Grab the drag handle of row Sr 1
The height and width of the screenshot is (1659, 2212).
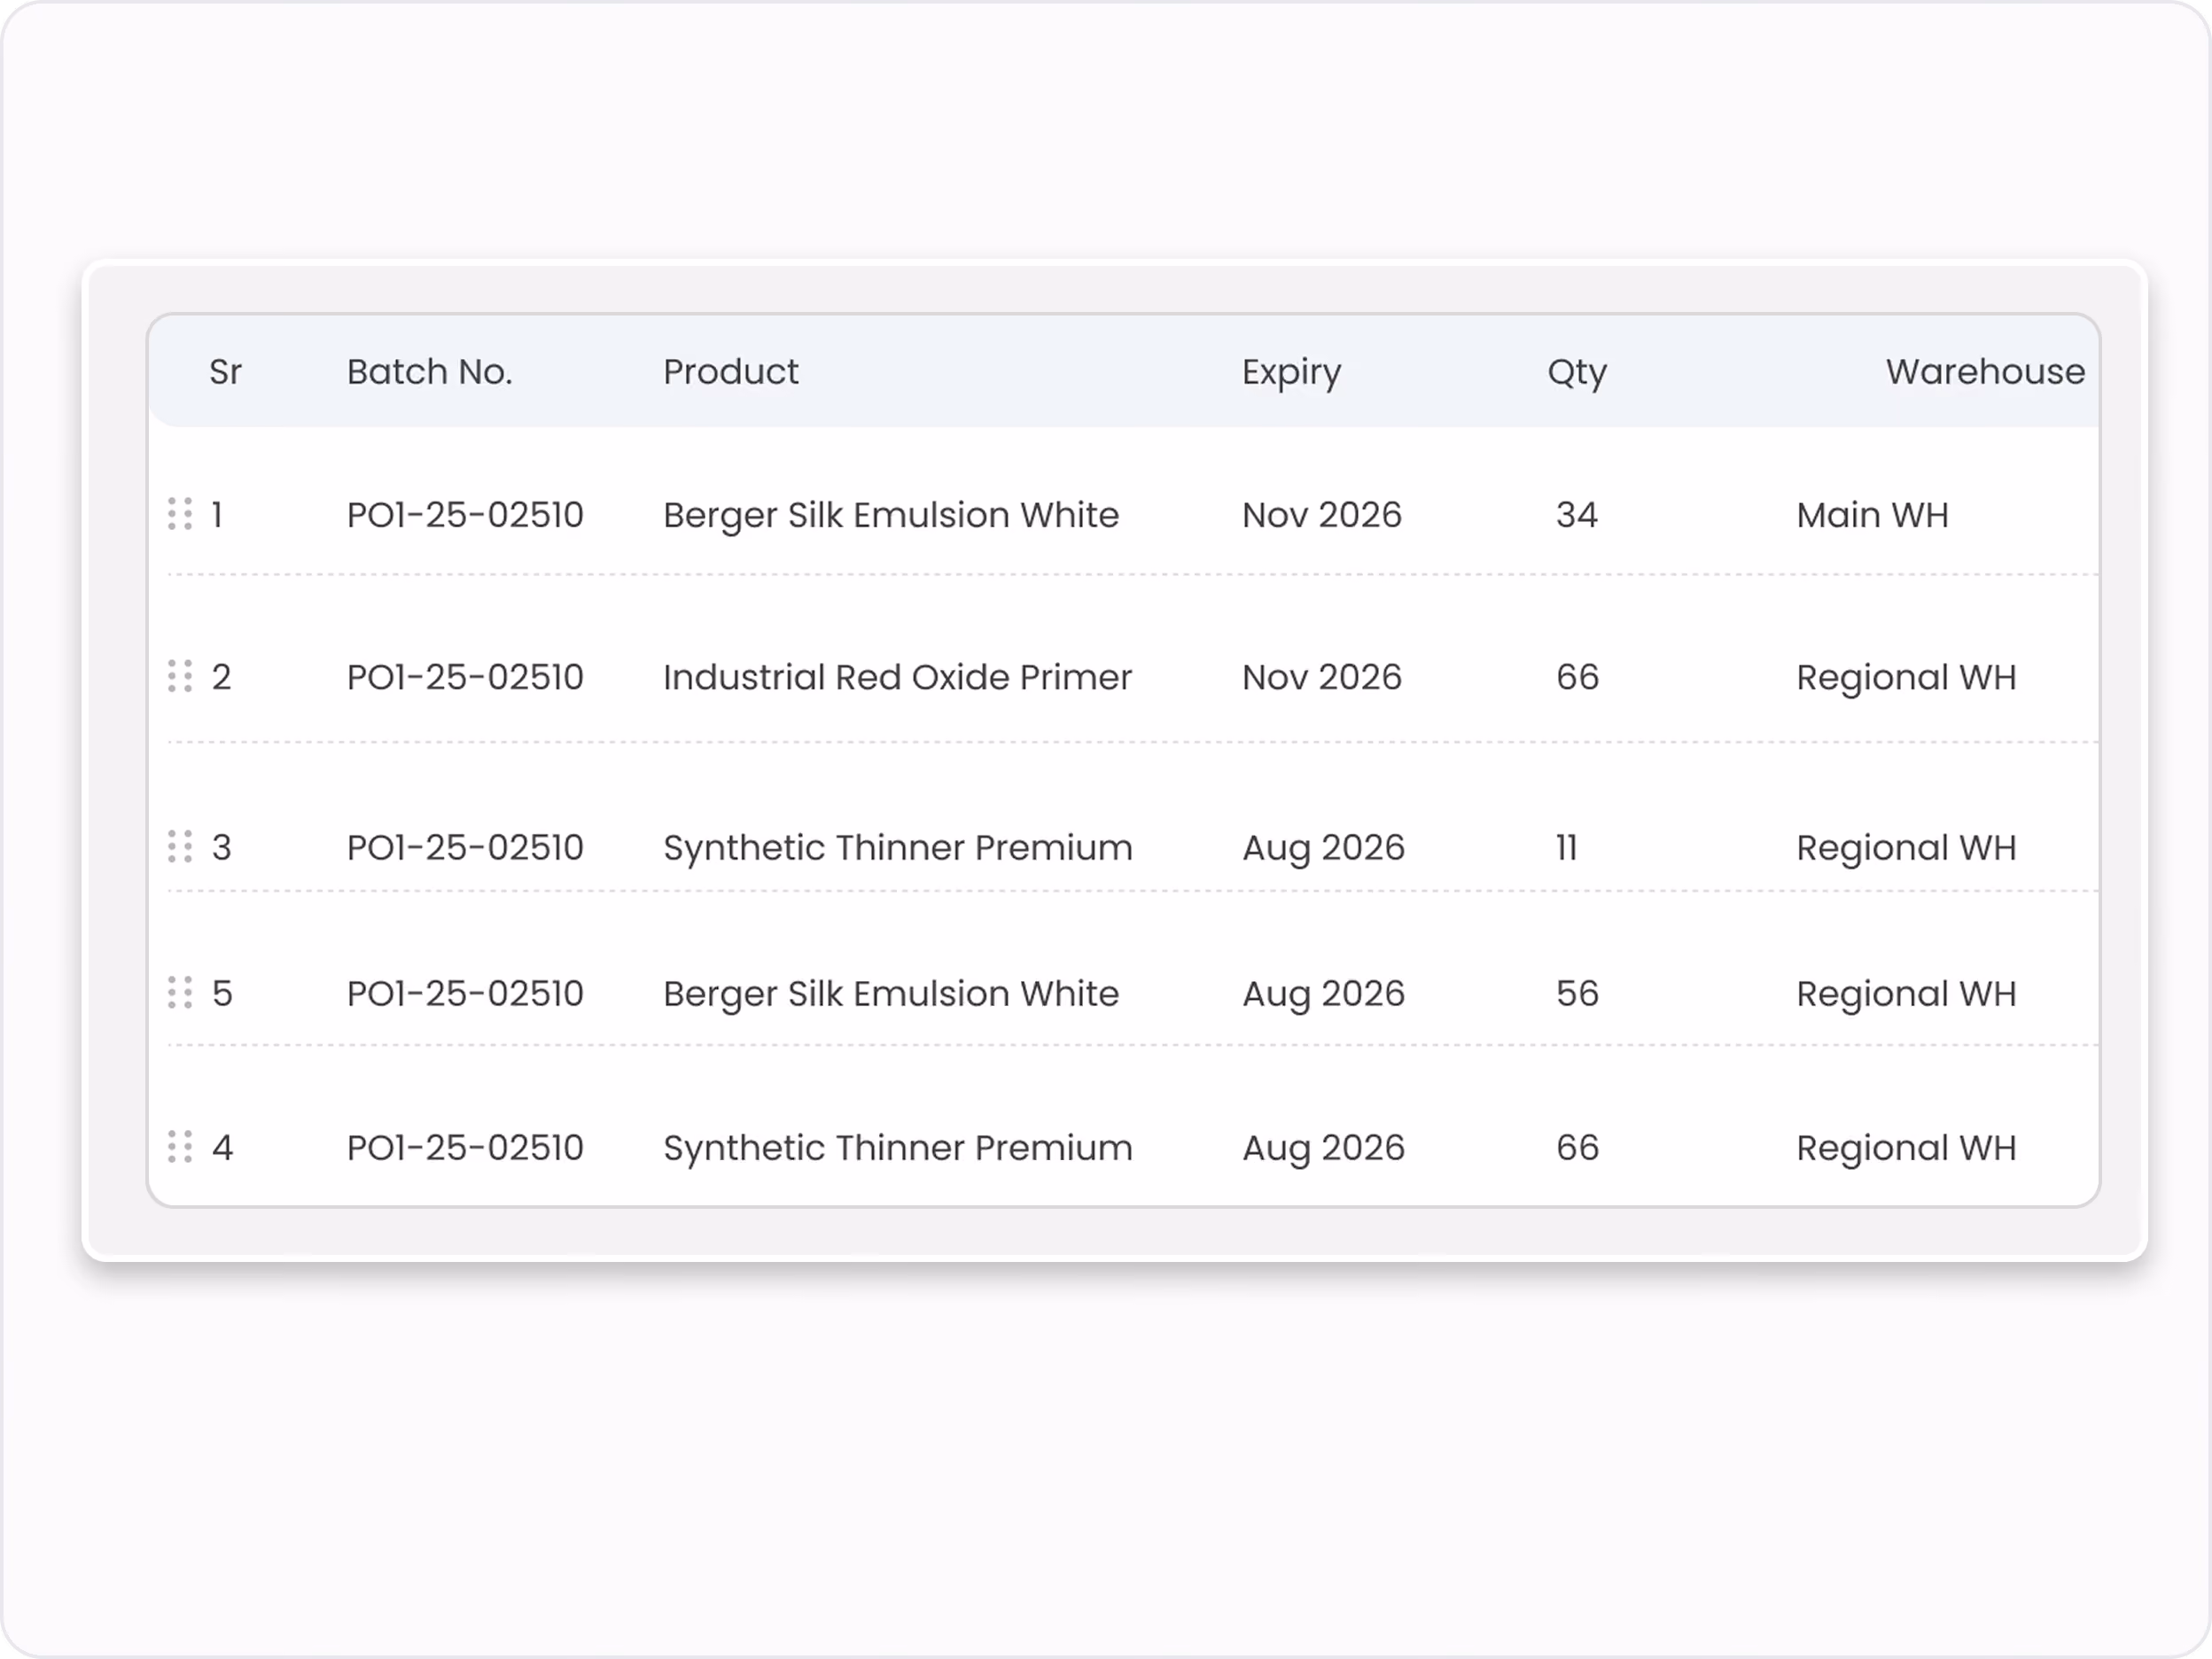(x=180, y=514)
